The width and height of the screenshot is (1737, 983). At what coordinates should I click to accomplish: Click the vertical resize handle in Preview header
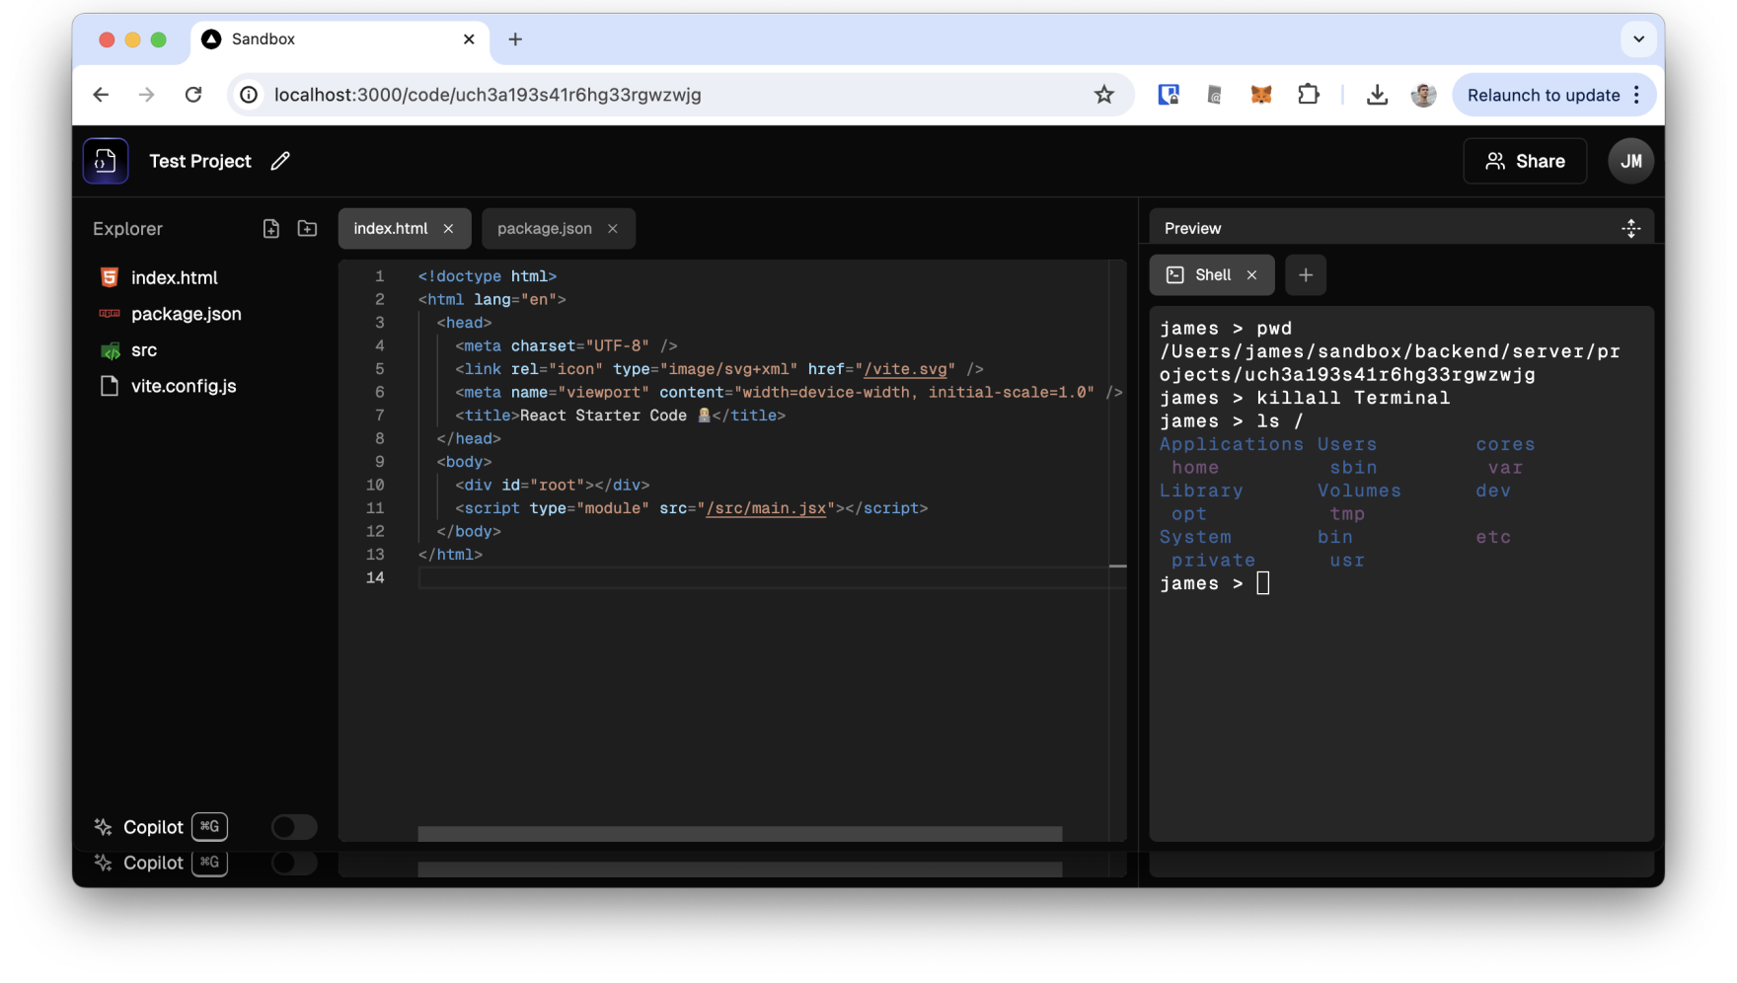click(x=1630, y=227)
